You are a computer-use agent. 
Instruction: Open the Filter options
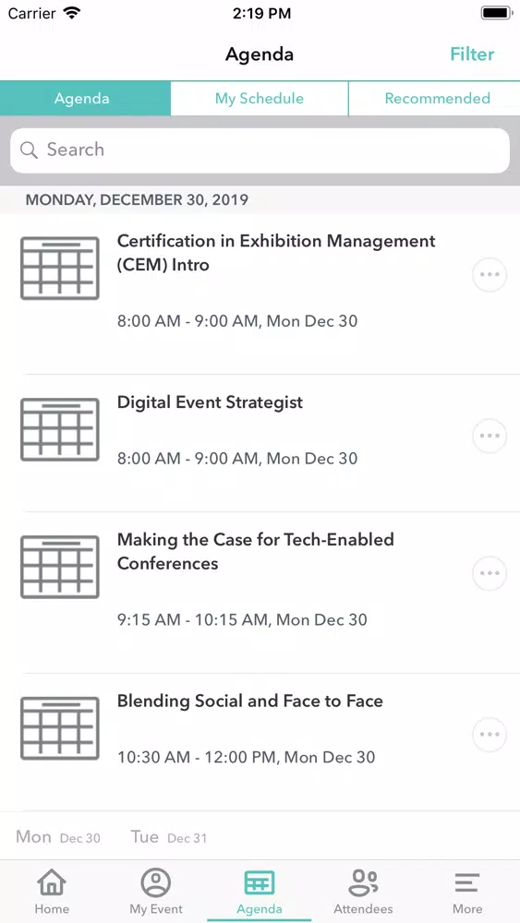pos(472,54)
